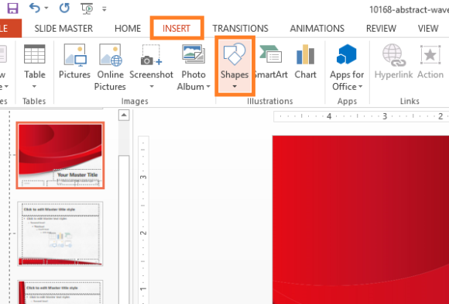Open the Photo Album dropdown arrow
Screen dimensions: 449x304
(208, 87)
